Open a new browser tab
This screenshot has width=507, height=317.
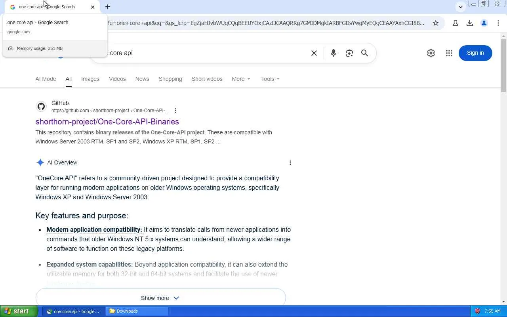(108, 7)
